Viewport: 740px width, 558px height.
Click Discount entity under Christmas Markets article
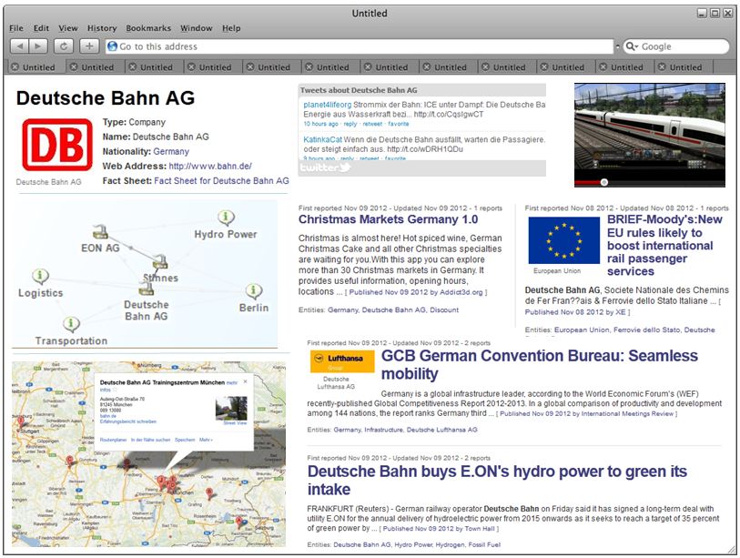[x=444, y=310]
